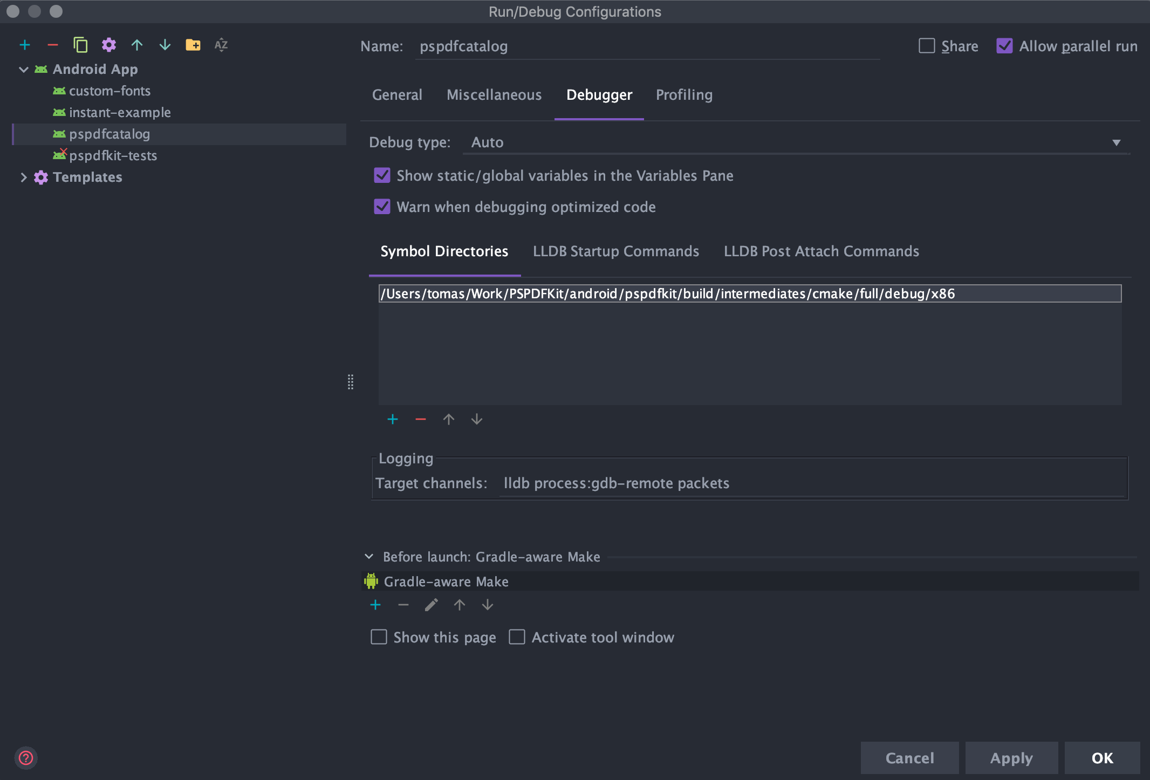Viewport: 1150px width, 780px height.
Task: Disable Warn when debugging optimized code
Action: coord(382,207)
